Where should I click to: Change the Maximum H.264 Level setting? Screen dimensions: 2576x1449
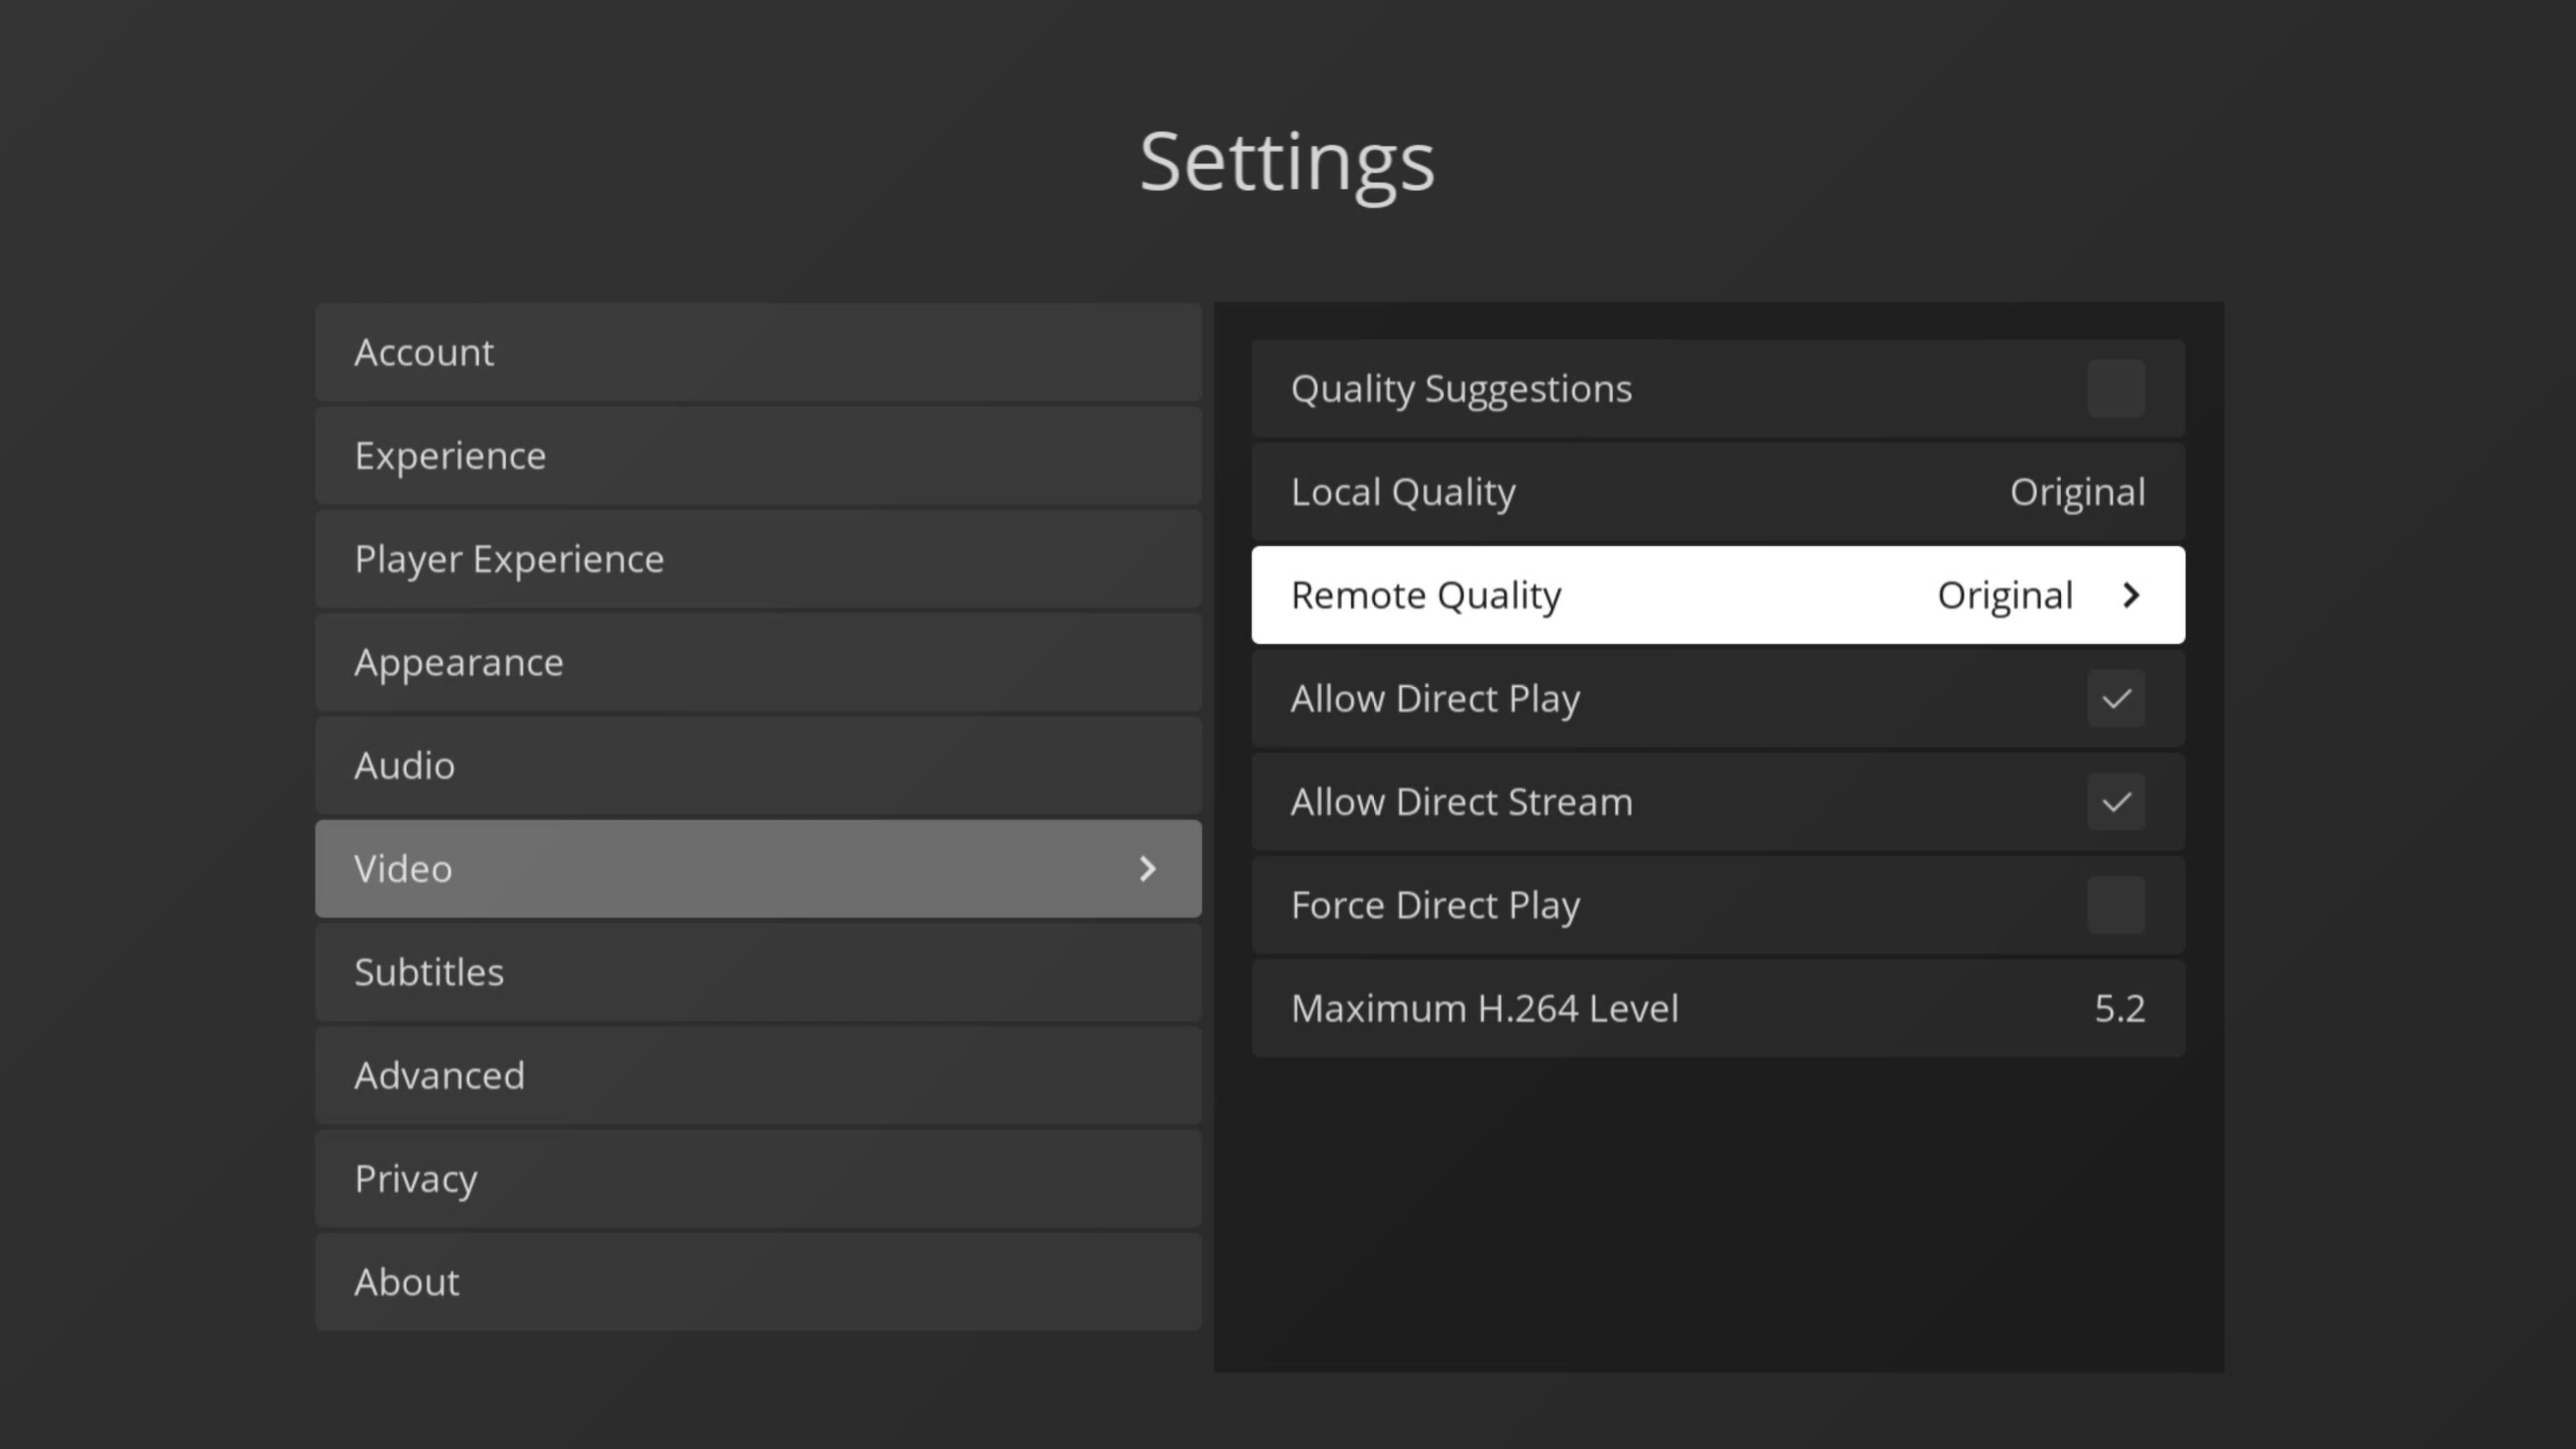pos(1718,1008)
